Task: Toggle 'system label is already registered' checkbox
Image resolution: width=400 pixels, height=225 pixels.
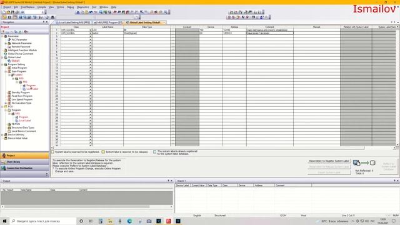Action: point(154,152)
